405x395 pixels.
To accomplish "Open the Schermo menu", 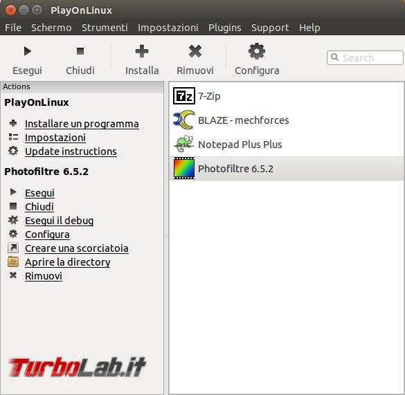I will pyautogui.click(x=51, y=28).
